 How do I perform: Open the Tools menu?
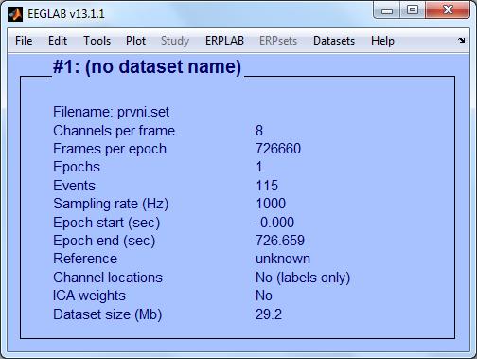[97, 41]
